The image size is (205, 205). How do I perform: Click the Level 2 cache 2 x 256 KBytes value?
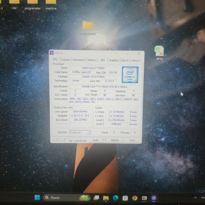(116, 120)
